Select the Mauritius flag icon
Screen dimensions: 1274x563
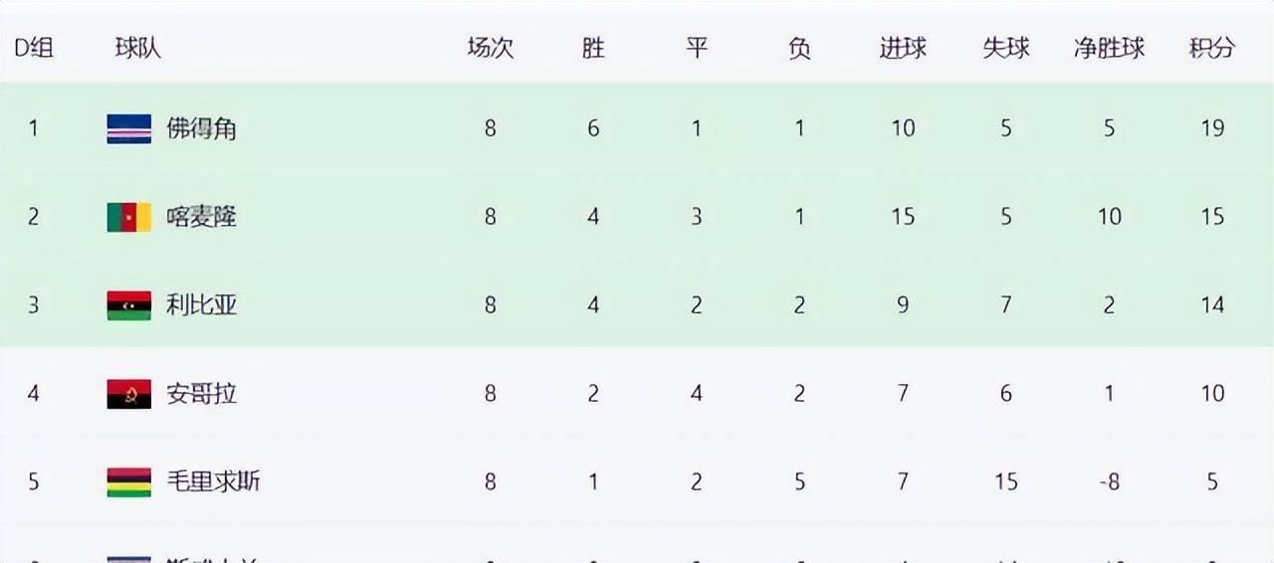click(129, 482)
